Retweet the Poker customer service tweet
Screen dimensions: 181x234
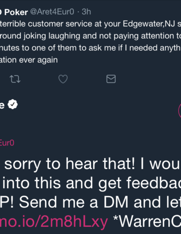tap(15, 79)
